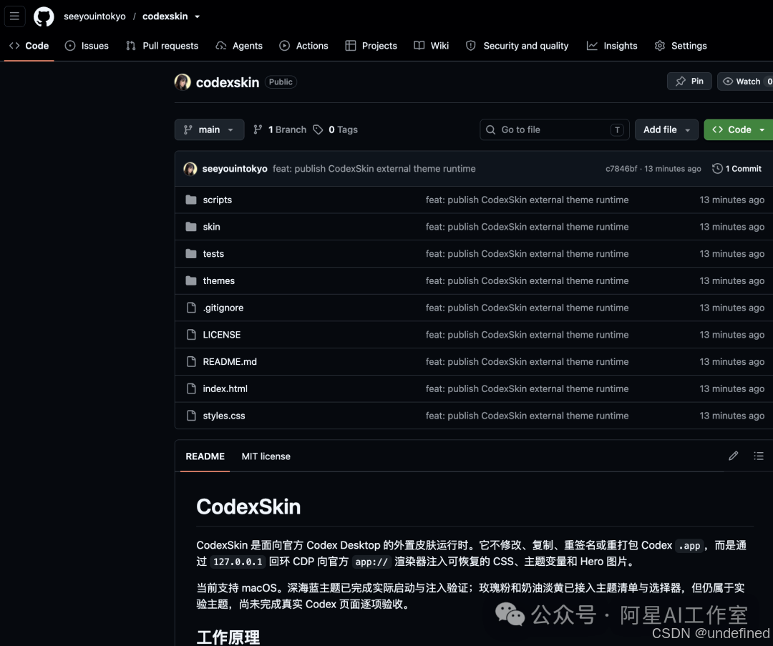
Task: Open commit message in the scripts row
Action: (x=527, y=200)
